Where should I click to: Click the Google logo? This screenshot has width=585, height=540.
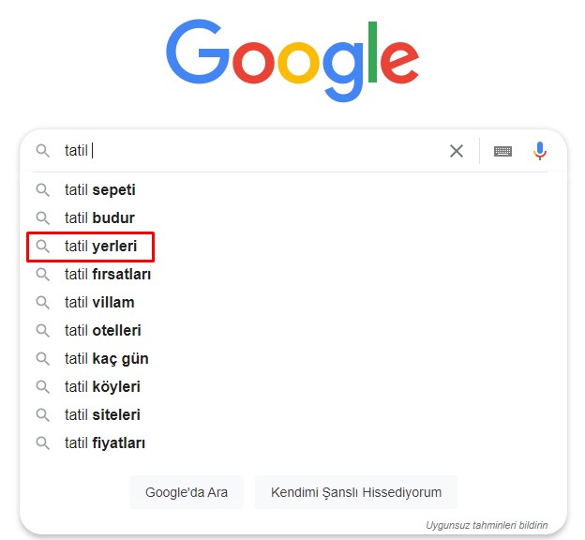click(292, 60)
